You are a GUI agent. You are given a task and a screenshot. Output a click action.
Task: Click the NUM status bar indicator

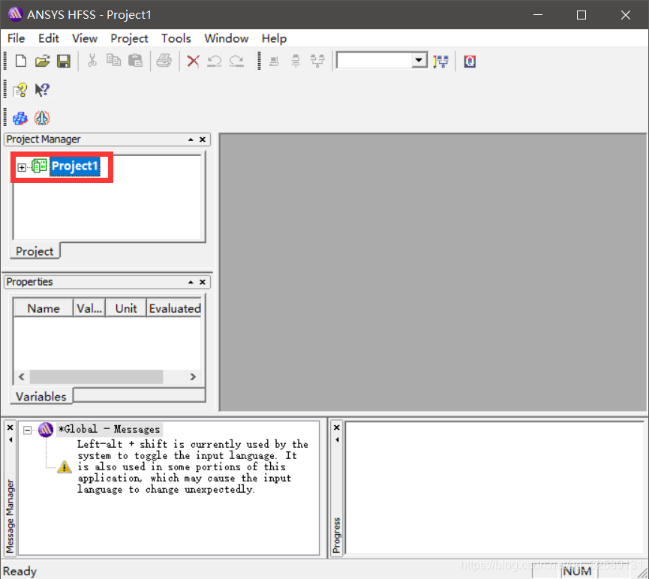tap(577, 571)
